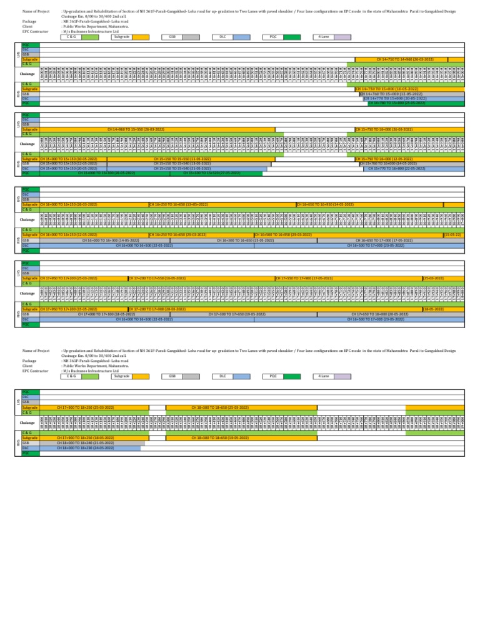
Task: Select the Subgrade bar CH 18+300 TO 18+650 (25-03-2022)
Action: [241, 407]
